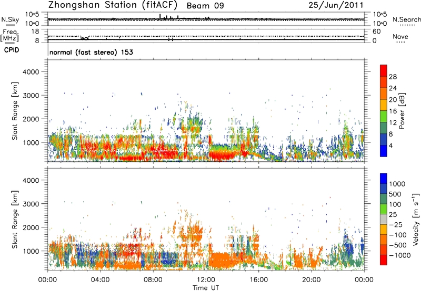Click the 04:00 time tick label
Screen dimensions: 421x291
[x=100, y=280]
